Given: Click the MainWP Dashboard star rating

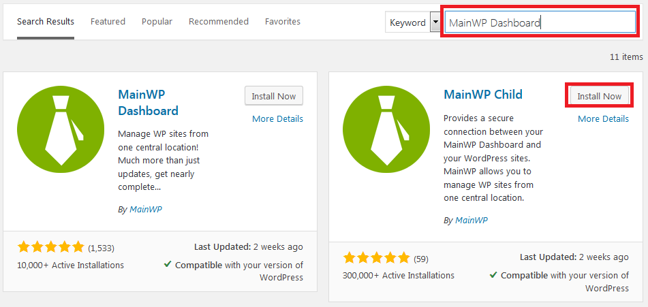Looking at the screenshot, I should pos(51,246).
